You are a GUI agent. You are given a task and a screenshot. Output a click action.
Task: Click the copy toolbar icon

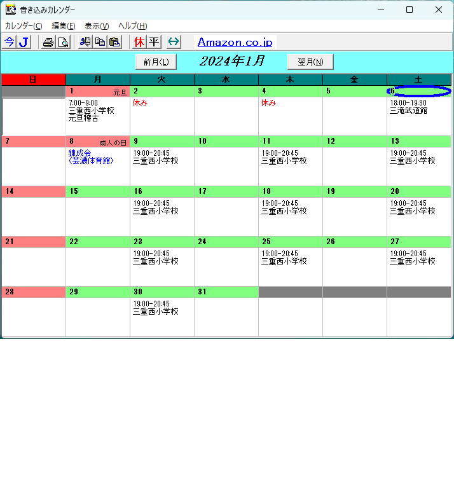tap(100, 43)
